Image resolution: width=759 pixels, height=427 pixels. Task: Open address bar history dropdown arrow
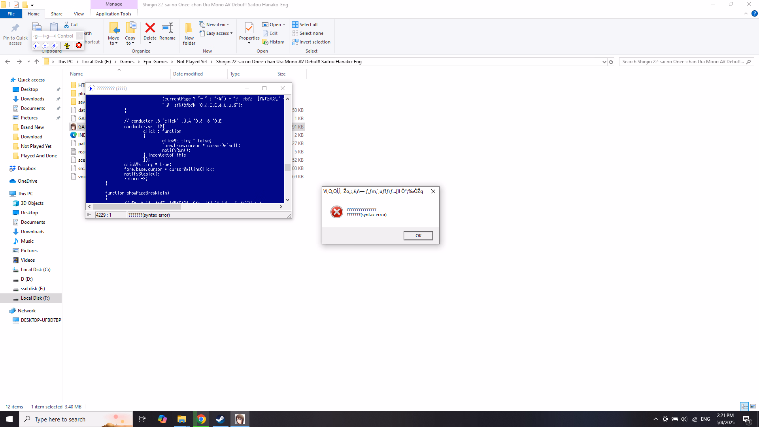[604, 62]
